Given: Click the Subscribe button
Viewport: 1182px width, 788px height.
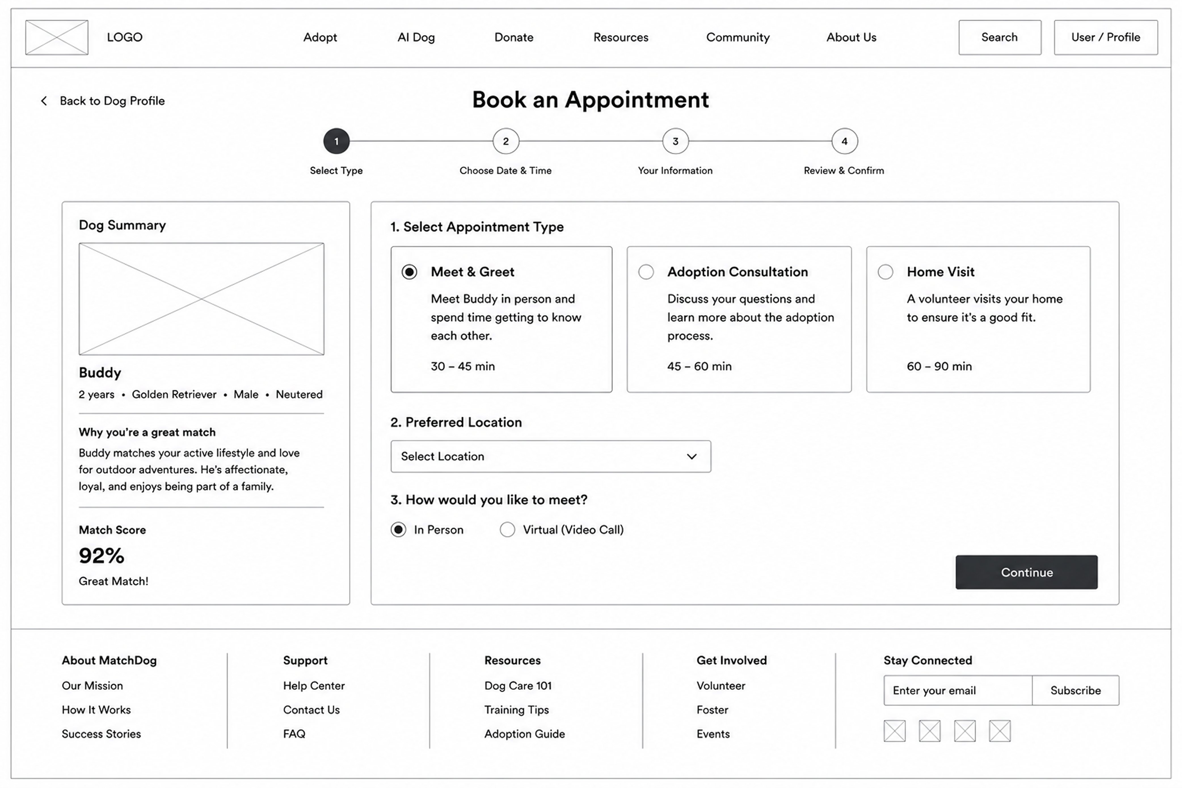Looking at the screenshot, I should point(1075,690).
